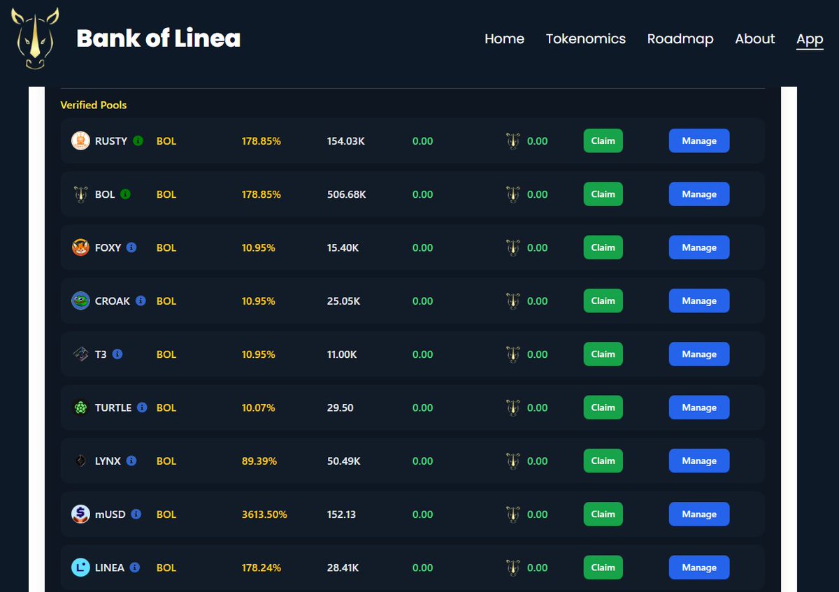Click the CROAK frog token icon

click(x=80, y=301)
